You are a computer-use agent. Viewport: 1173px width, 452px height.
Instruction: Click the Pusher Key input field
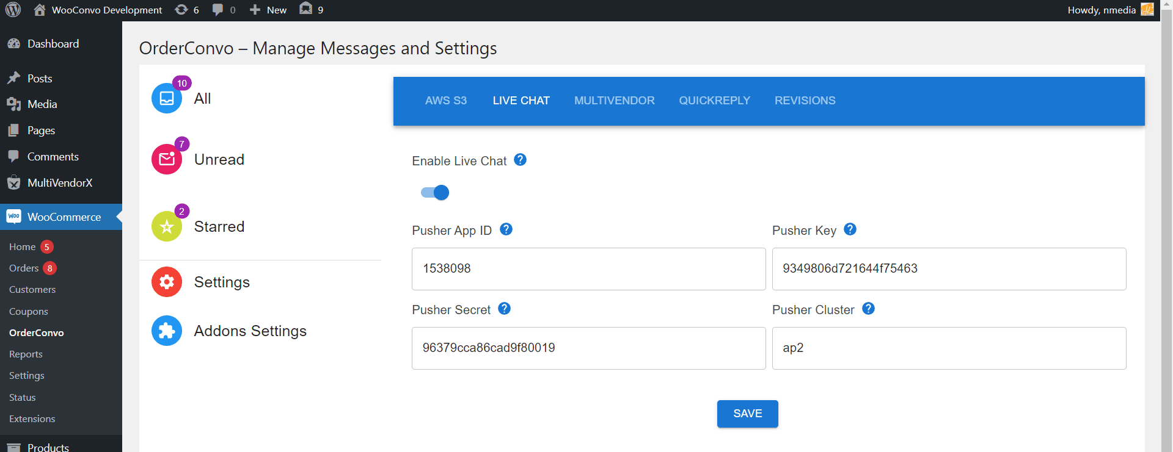[949, 269]
